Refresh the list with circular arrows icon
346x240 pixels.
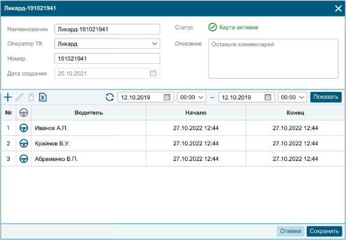[x=110, y=97]
